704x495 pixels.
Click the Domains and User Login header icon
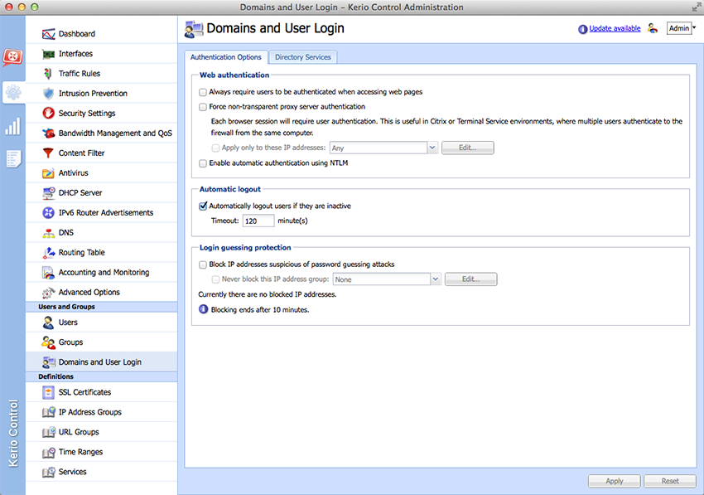click(194, 29)
